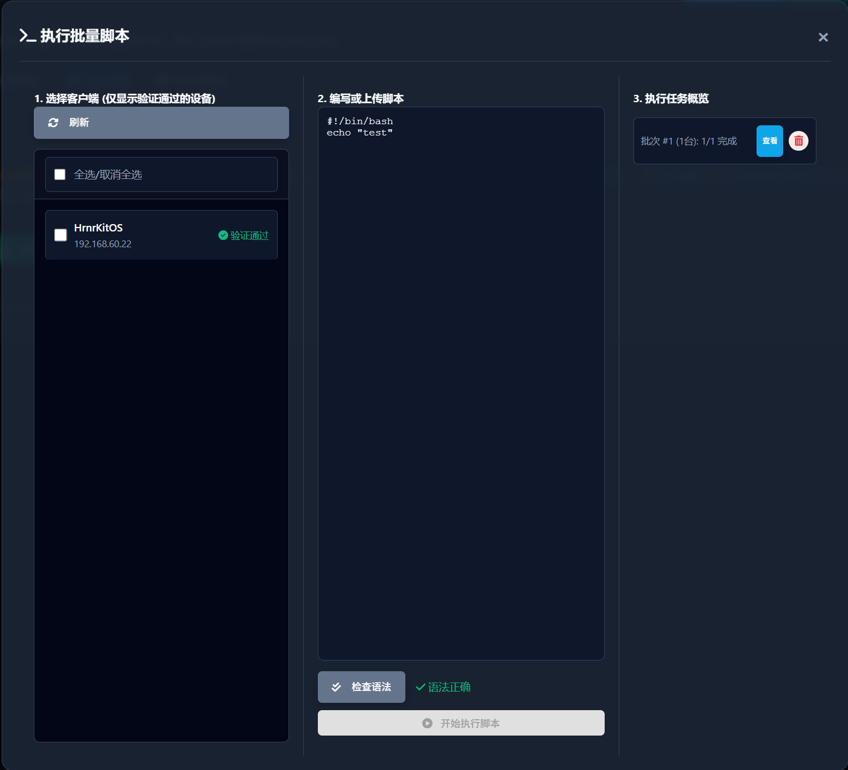Click the double-checkmark icon in 检查语法
Viewport: 848px width, 770px height.
click(336, 687)
